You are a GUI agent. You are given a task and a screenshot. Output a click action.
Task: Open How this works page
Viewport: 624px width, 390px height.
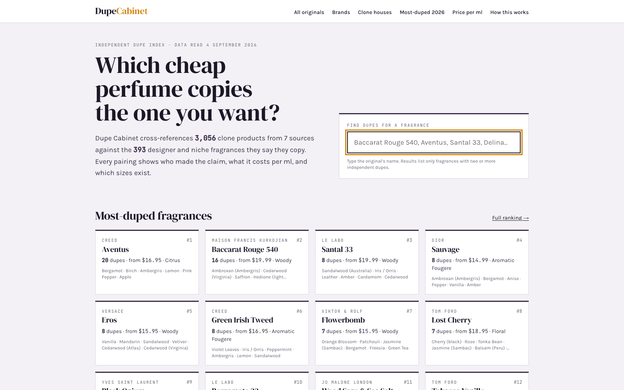tap(509, 12)
